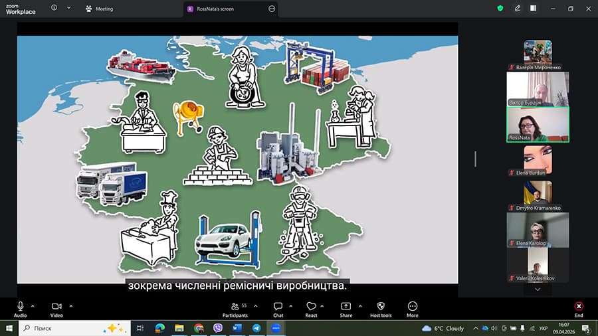The height and width of the screenshot is (336, 598).
Task: Open Host tools shield
Action: pos(380,306)
